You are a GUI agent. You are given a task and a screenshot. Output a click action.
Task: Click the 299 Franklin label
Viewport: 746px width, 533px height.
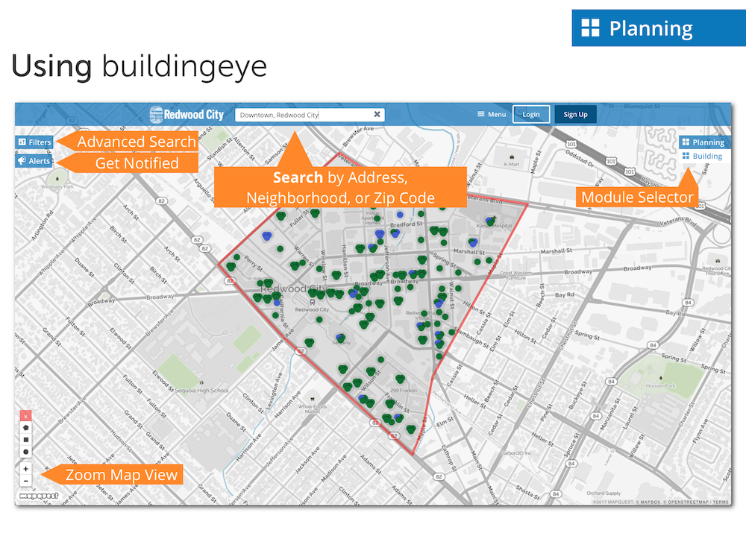[404, 391]
